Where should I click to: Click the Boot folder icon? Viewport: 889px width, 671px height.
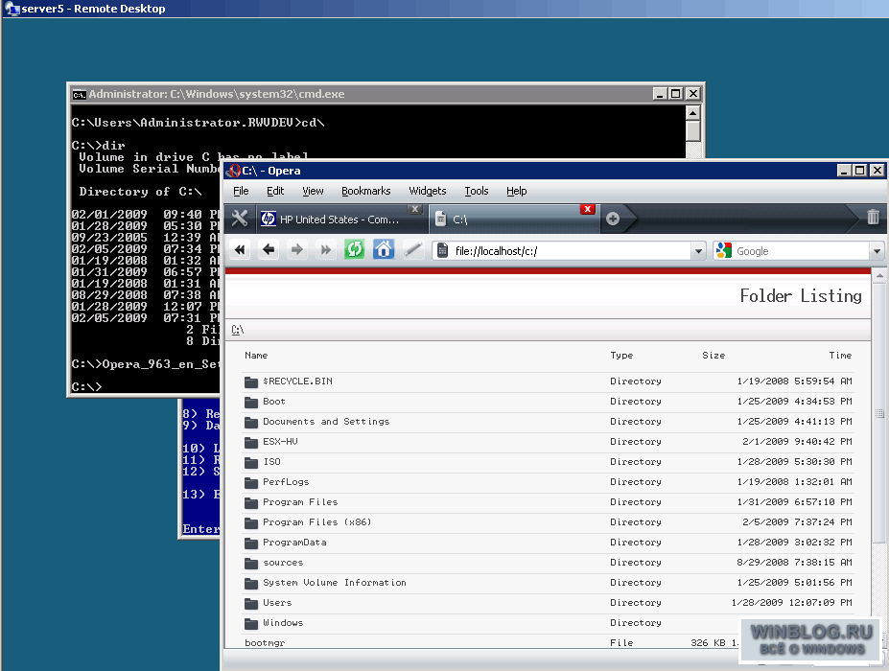point(251,403)
